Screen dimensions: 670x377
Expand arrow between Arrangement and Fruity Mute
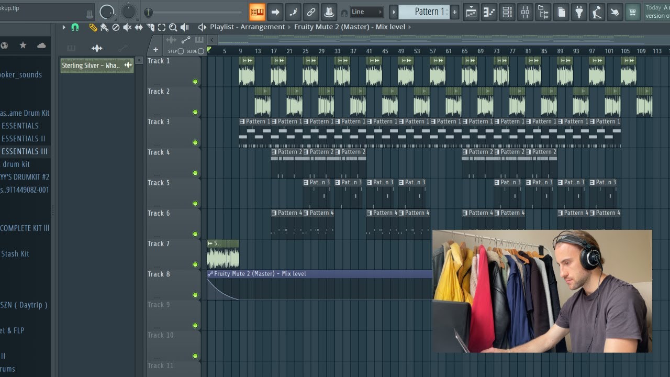[289, 27]
